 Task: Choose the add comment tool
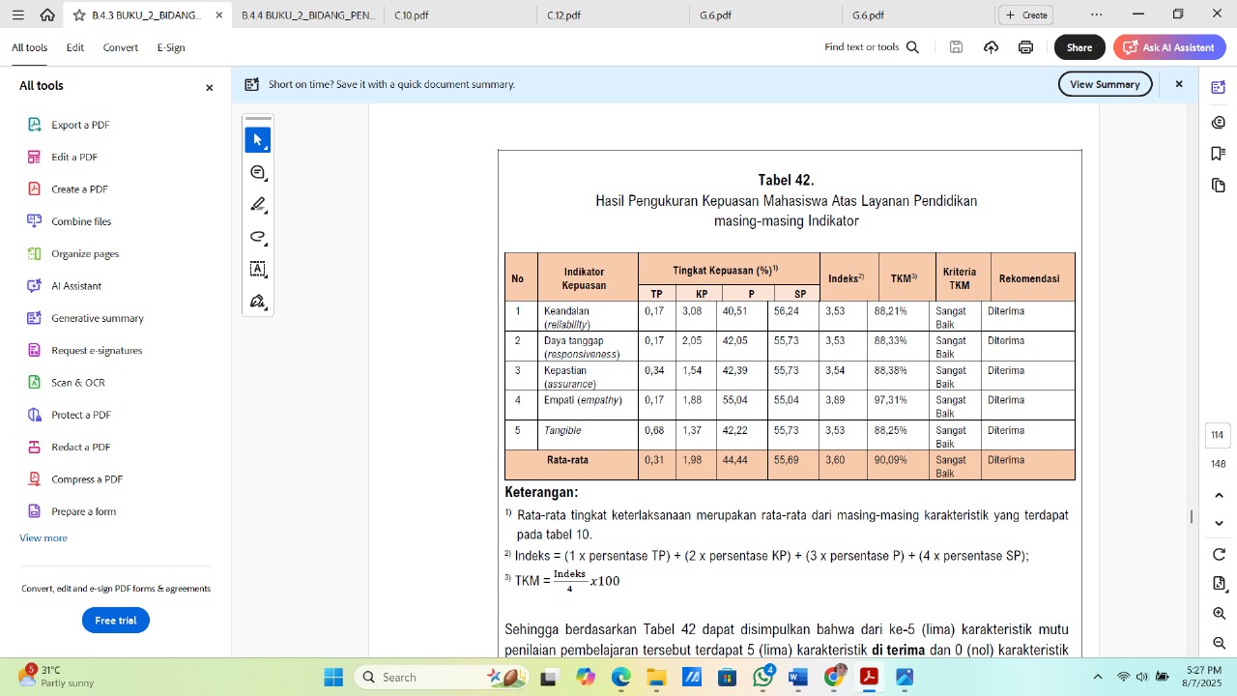pos(258,173)
